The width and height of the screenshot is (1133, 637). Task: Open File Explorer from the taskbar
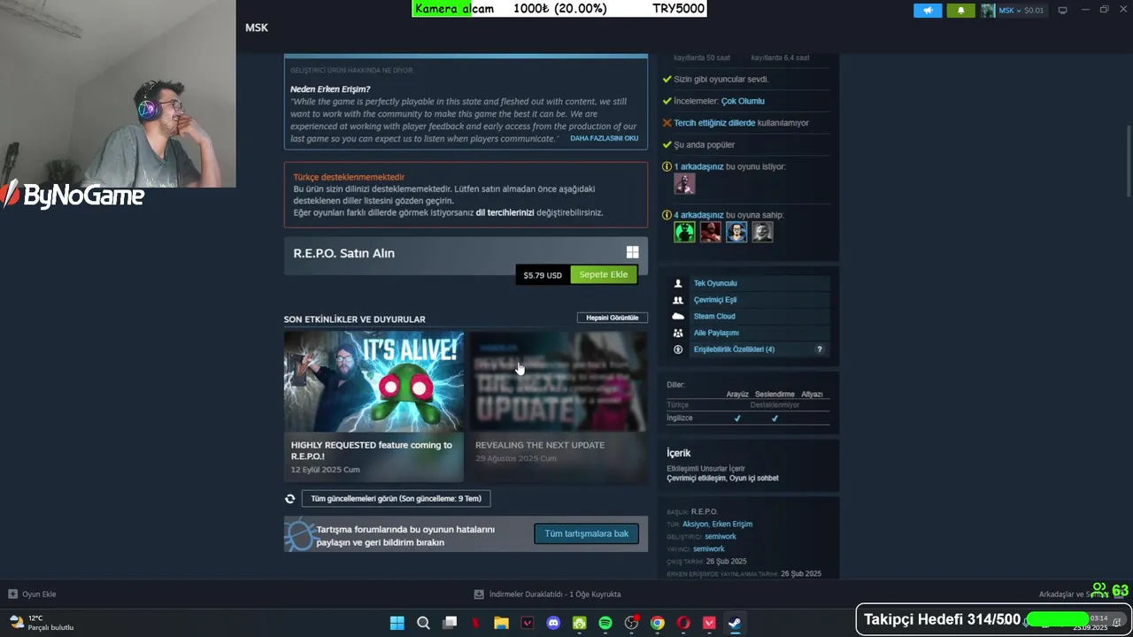[x=501, y=623]
